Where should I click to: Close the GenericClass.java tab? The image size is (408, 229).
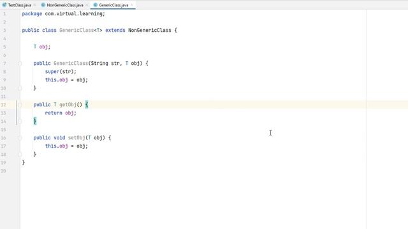pyautogui.click(x=132, y=5)
